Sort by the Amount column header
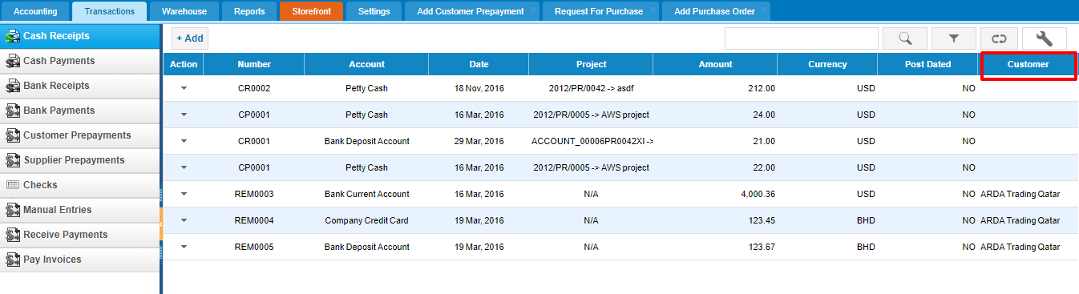The width and height of the screenshot is (1079, 294). (x=715, y=64)
